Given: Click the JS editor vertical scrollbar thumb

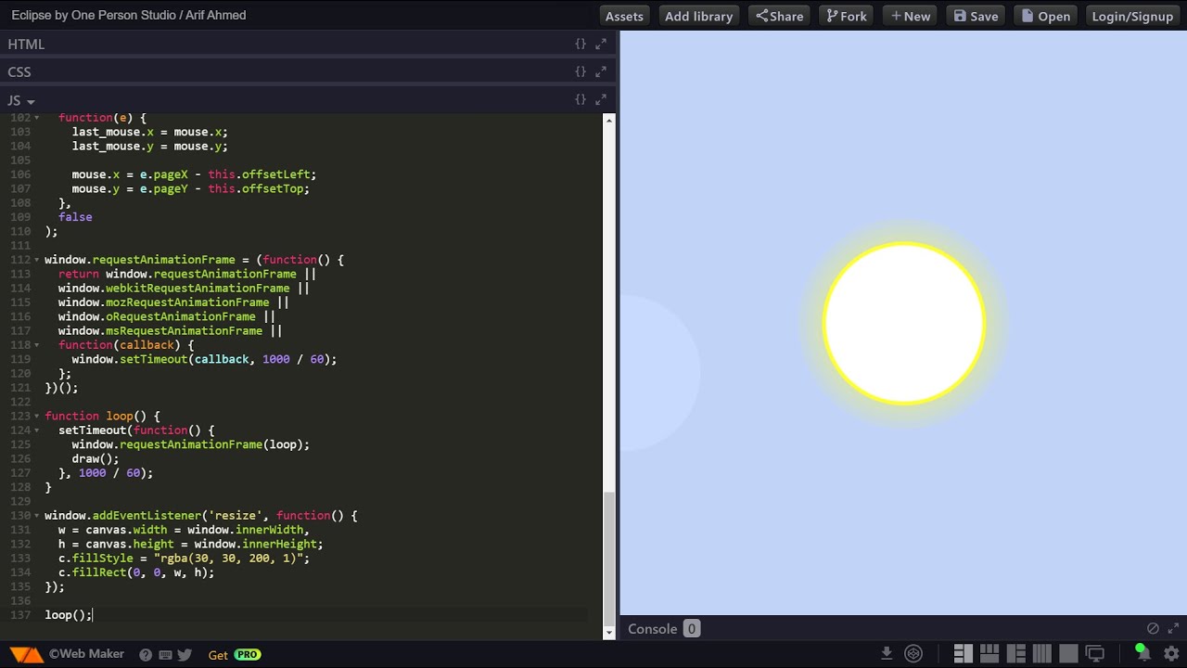Looking at the screenshot, I should pos(609,558).
